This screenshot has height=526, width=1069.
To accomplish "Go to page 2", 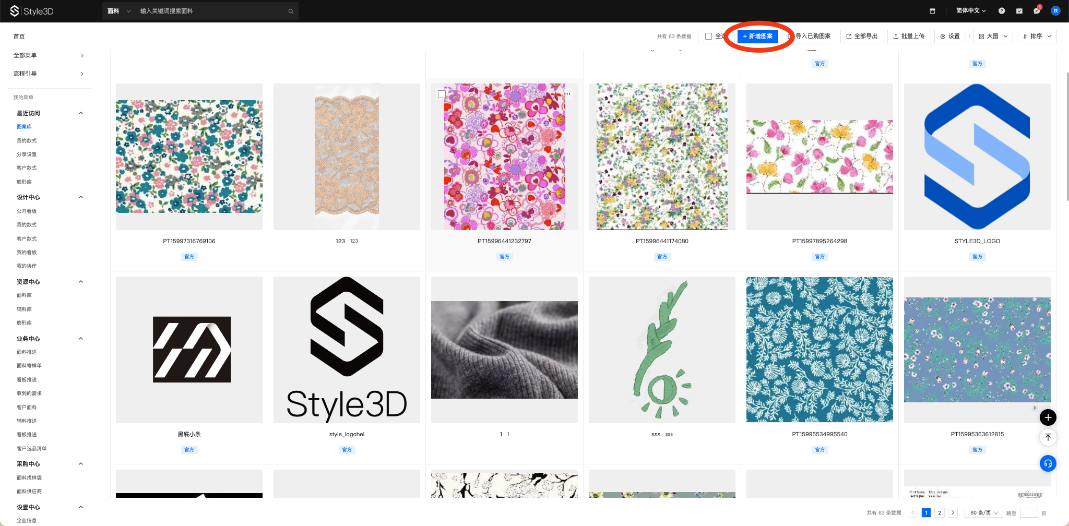I will click(x=940, y=512).
